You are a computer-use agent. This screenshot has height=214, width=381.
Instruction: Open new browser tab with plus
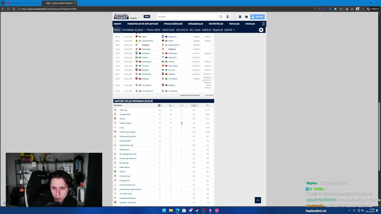coord(80,3)
